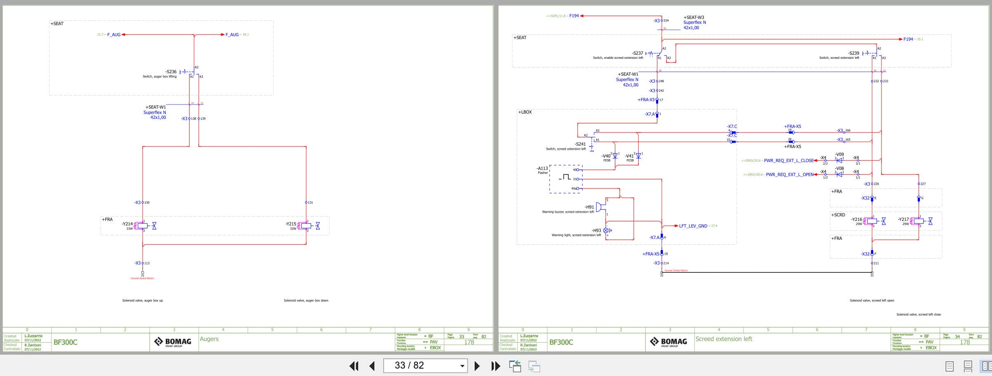Switch to single page view
992x376 pixels.
click(x=950, y=366)
